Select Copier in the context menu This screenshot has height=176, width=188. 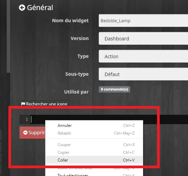[x=94, y=152]
